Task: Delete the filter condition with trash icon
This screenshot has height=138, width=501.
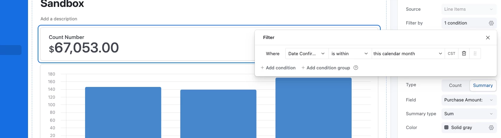Action: (x=464, y=53)
